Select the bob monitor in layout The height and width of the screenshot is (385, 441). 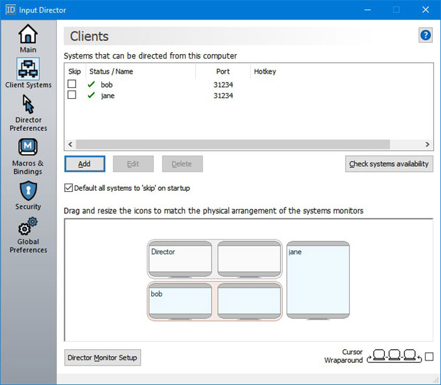tap(180, 299)
